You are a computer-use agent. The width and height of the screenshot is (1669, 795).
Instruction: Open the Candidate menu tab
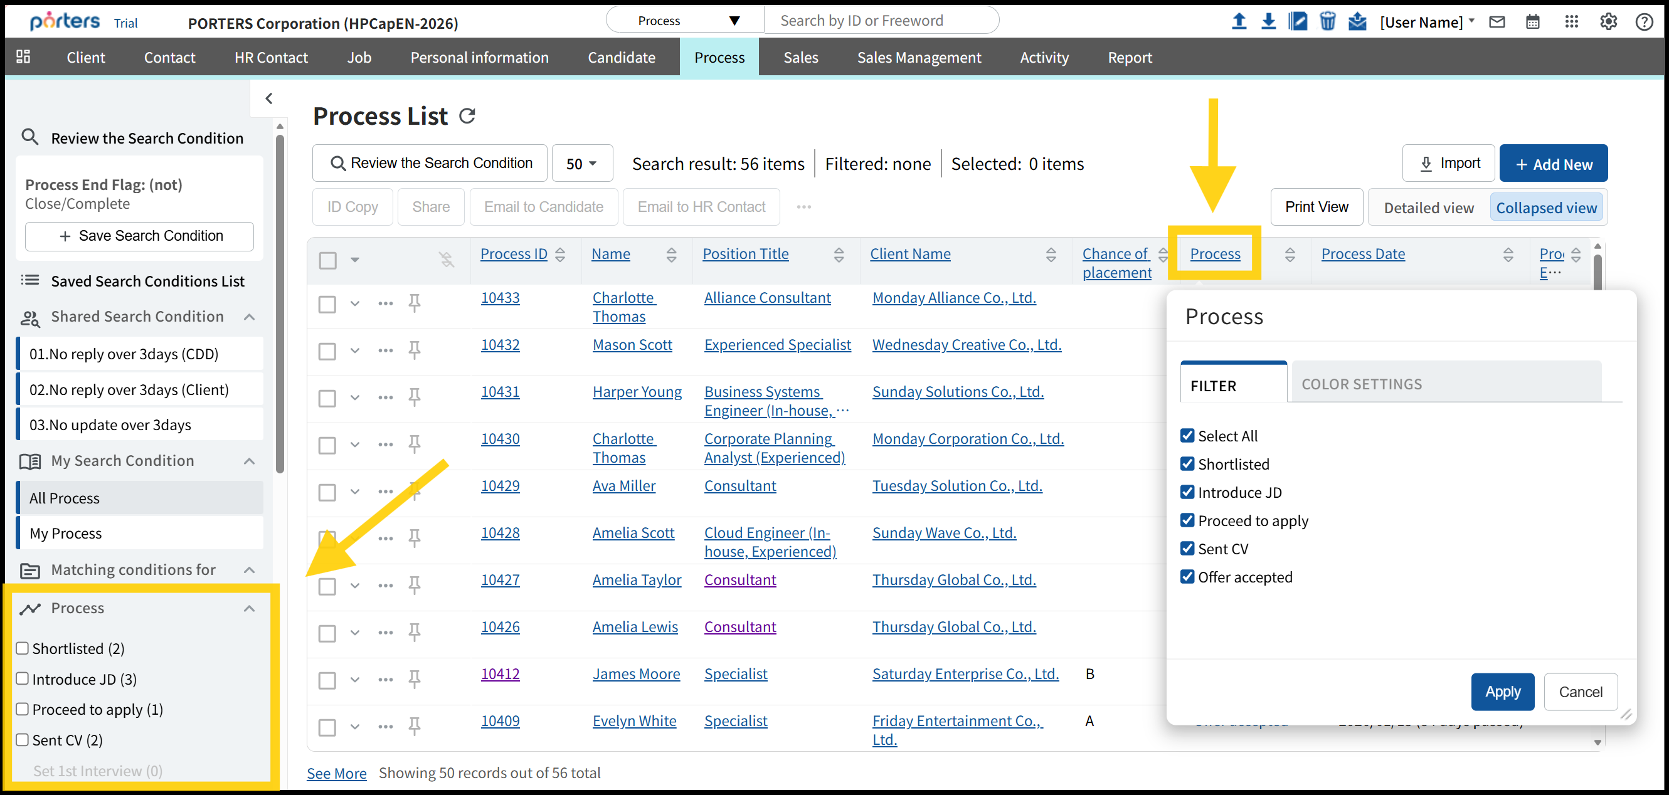click(621, 58)
